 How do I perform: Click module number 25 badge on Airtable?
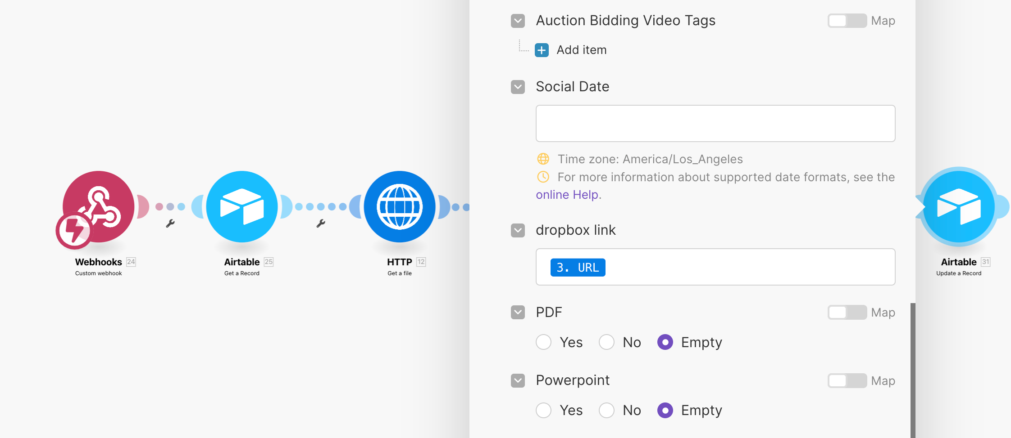pos(269,262)
